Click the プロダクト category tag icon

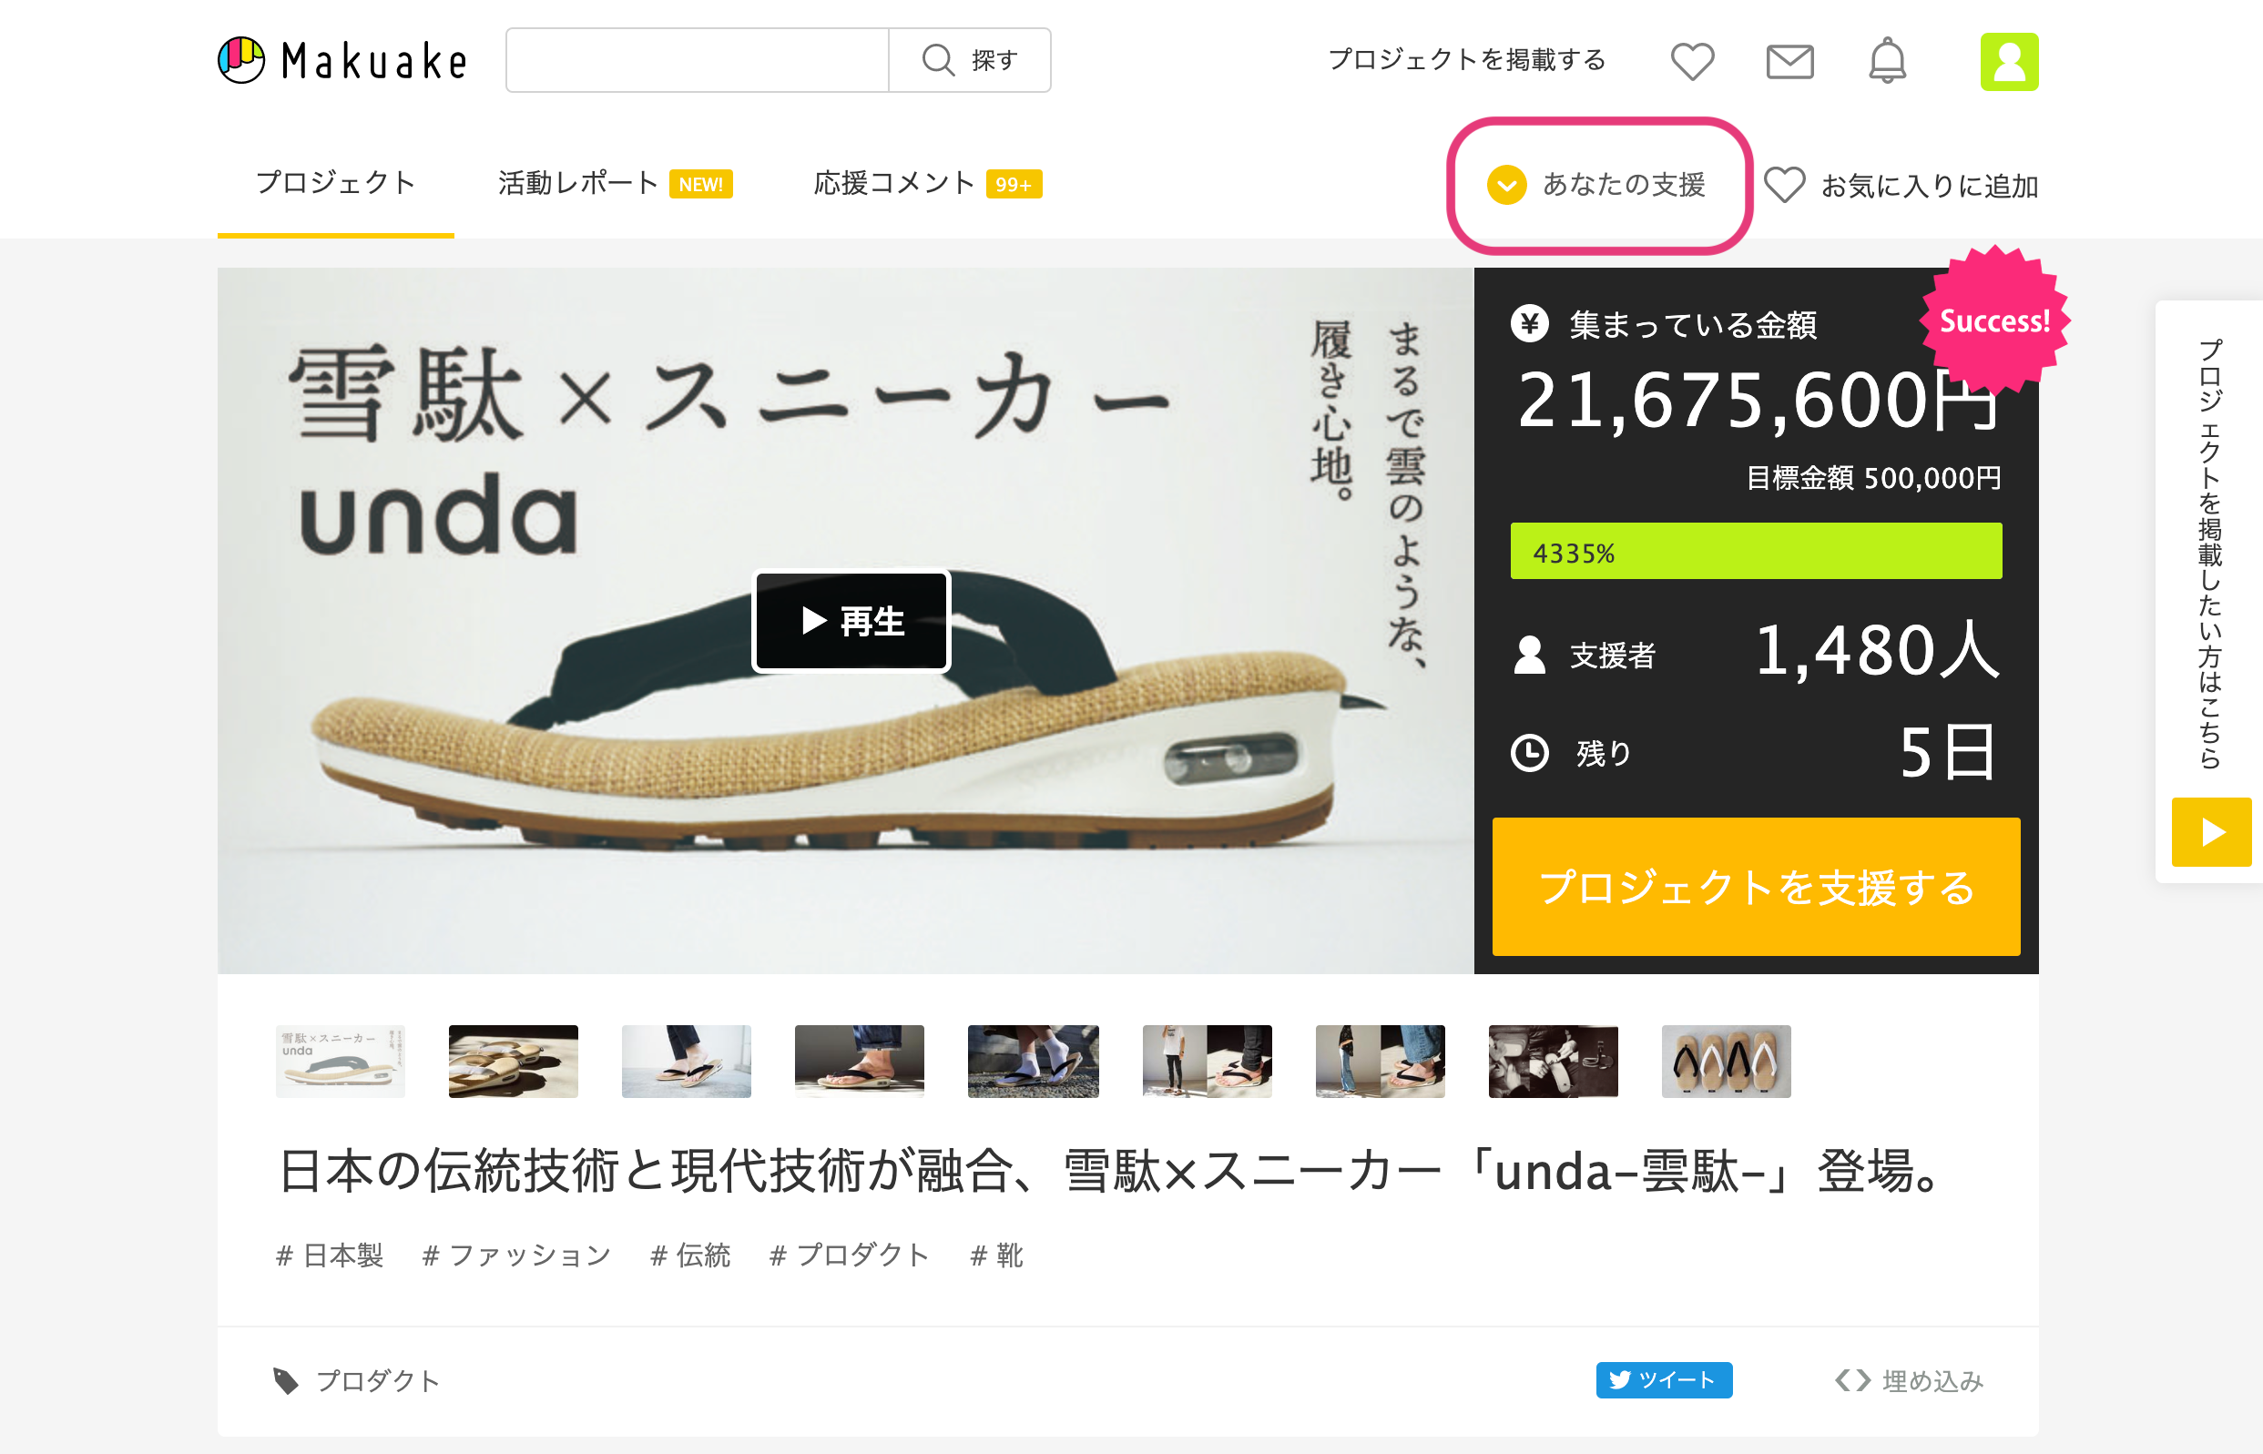(285, 1380)
